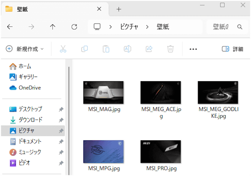251x176 pixels.
Task: Click the pin icon next to ドキュメント
Action: [61, 142]
